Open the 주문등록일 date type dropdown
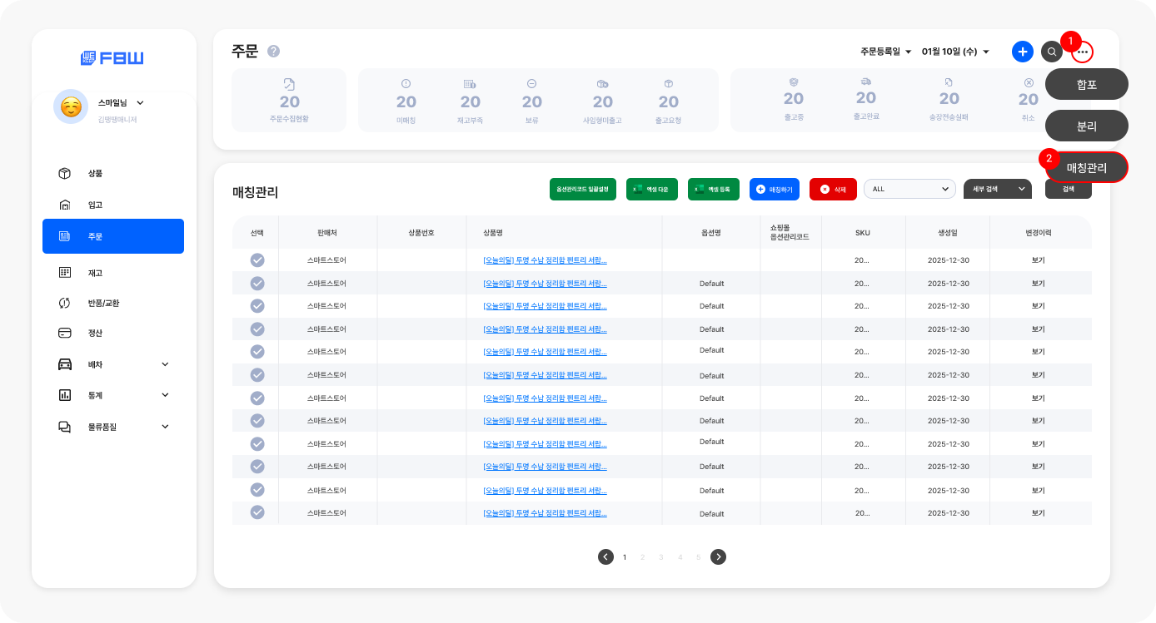This screenshot has height=623, width=1156. click(886, 52)
